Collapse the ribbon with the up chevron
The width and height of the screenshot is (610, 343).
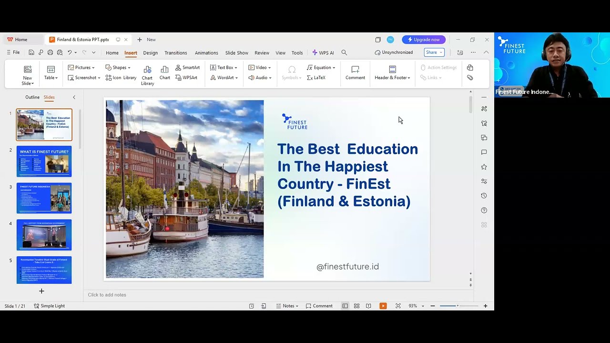[x=486, y=52]
